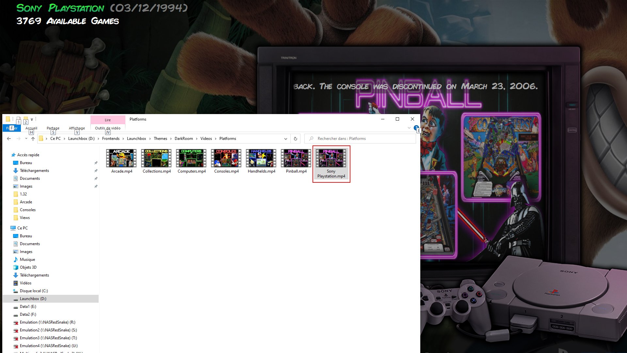This screenshot has height=353, width=627.
Task: Click Themes in the address breadcrumb
Action: [160, 139]
